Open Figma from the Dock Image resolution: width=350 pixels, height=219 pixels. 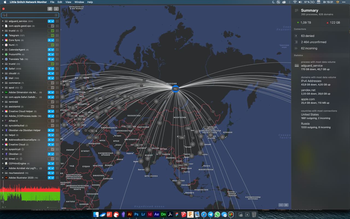[177, 215]
